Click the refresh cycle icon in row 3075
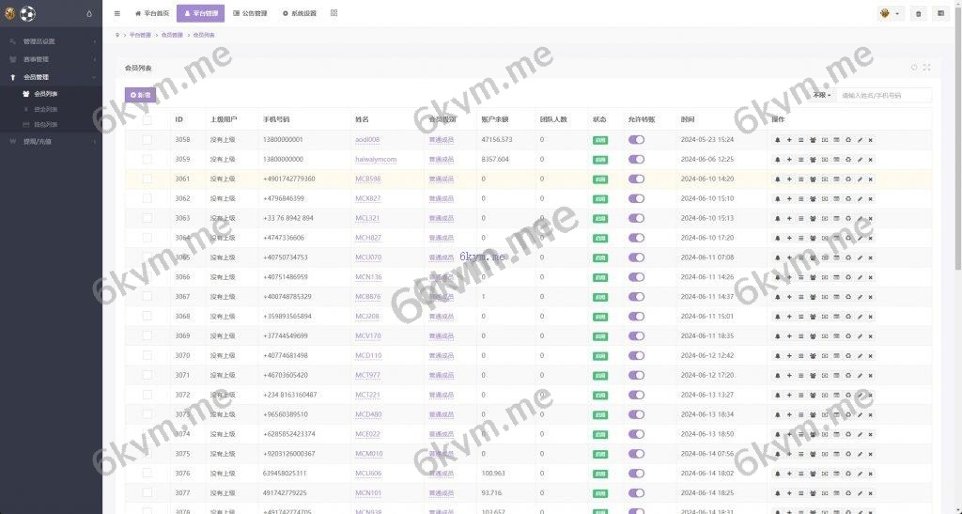962x514 pixels. point(848,454)
